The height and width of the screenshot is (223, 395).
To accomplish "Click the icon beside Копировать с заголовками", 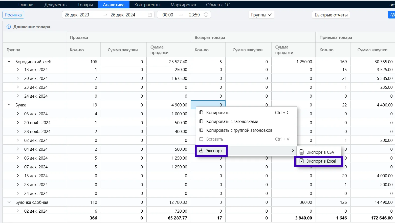I will tap(201, 121).
